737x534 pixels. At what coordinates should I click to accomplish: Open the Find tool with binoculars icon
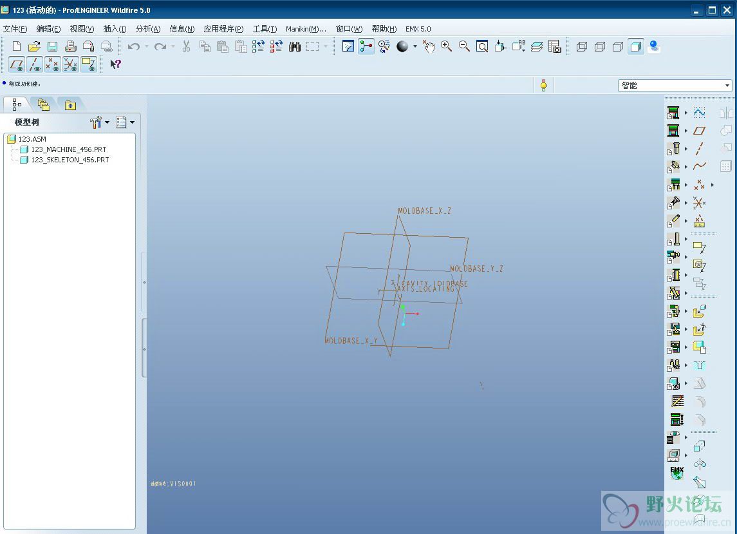point(295,46)
